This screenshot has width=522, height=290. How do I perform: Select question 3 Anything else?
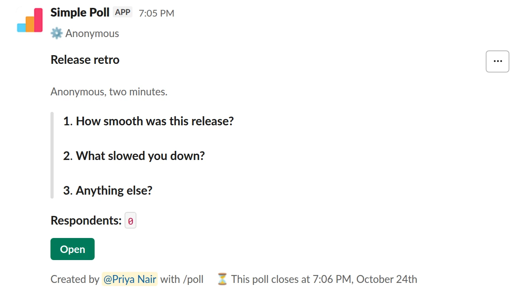(108, 190)
